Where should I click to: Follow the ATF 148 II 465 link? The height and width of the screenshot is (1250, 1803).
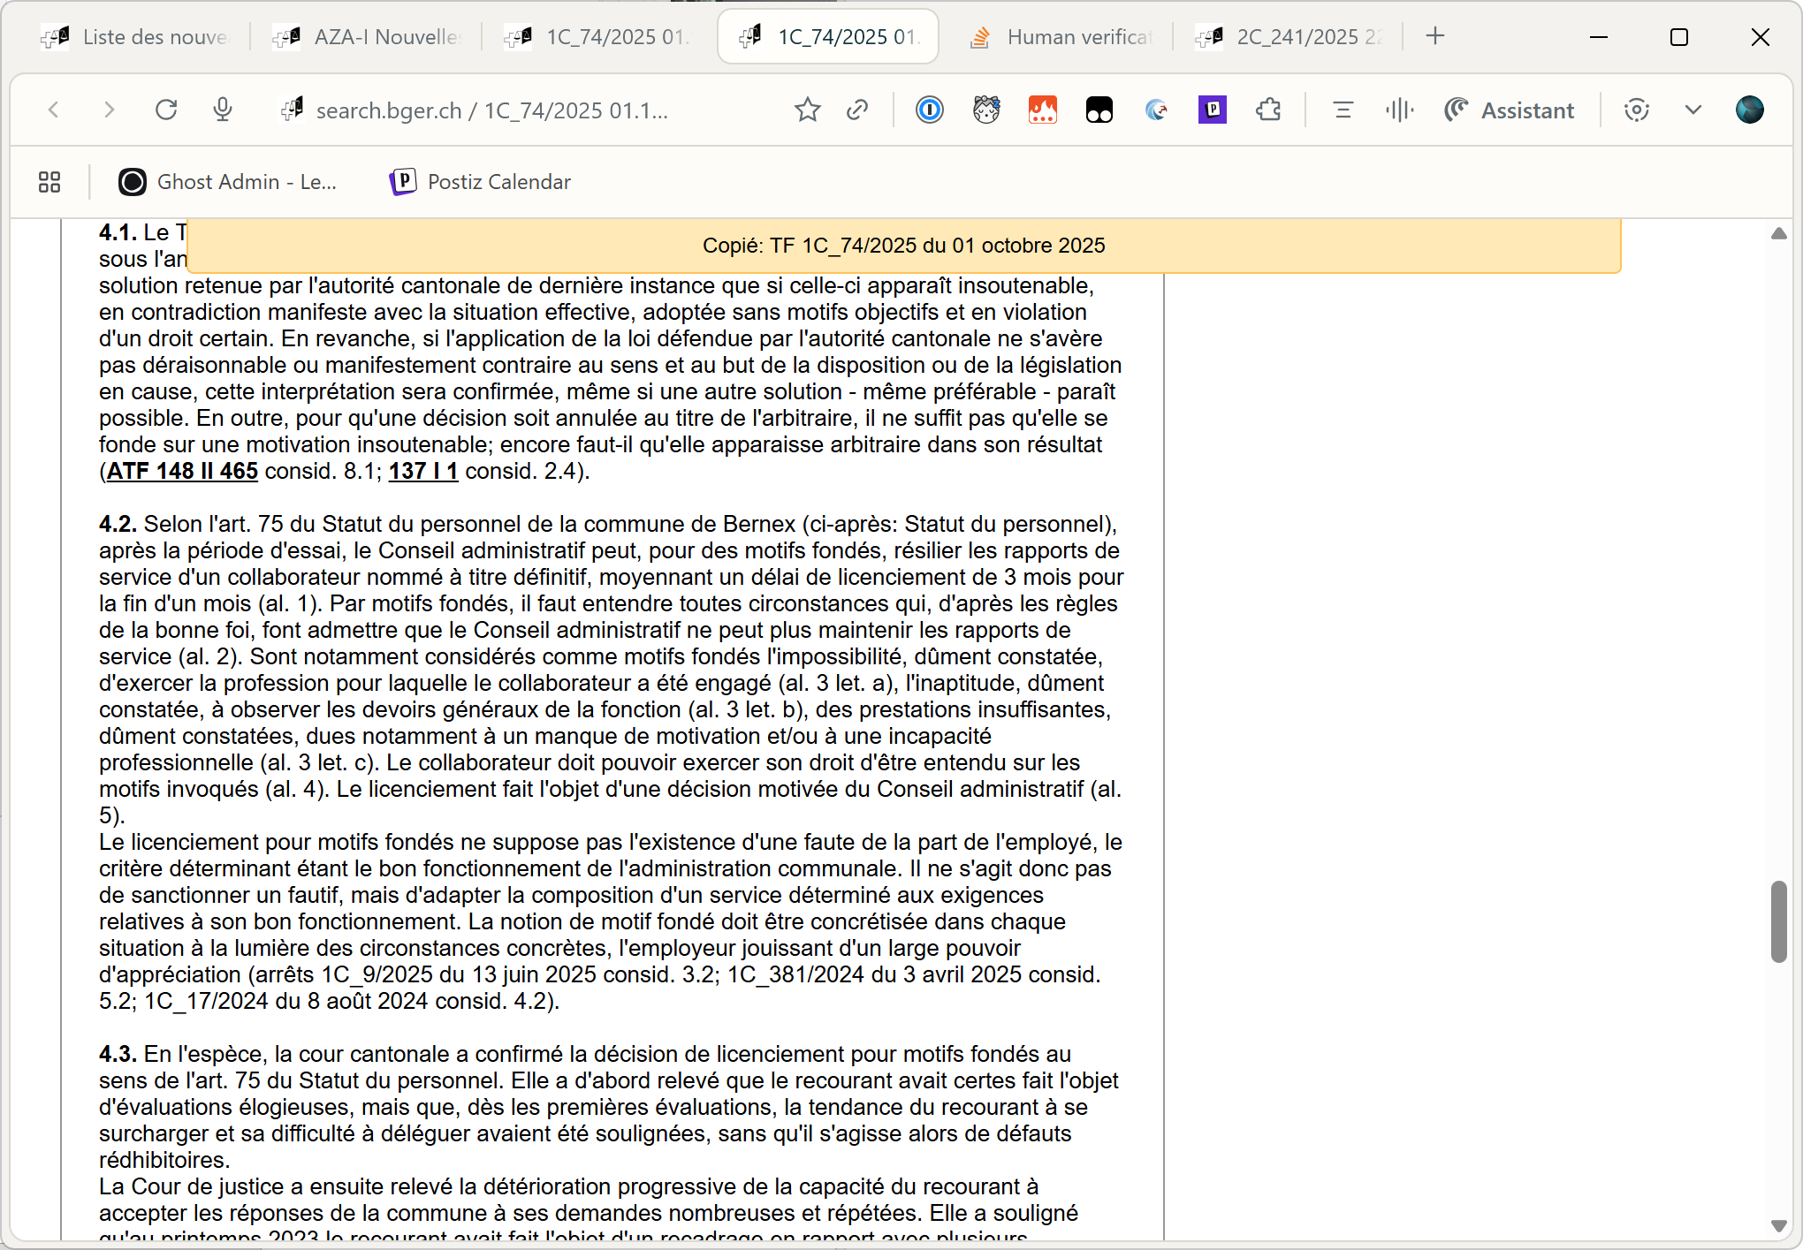tap(182, 471)
